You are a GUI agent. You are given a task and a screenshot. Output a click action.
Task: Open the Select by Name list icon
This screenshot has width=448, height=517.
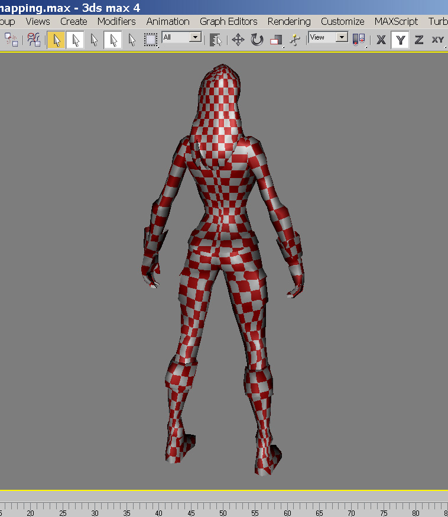click(x=216, y=40)
